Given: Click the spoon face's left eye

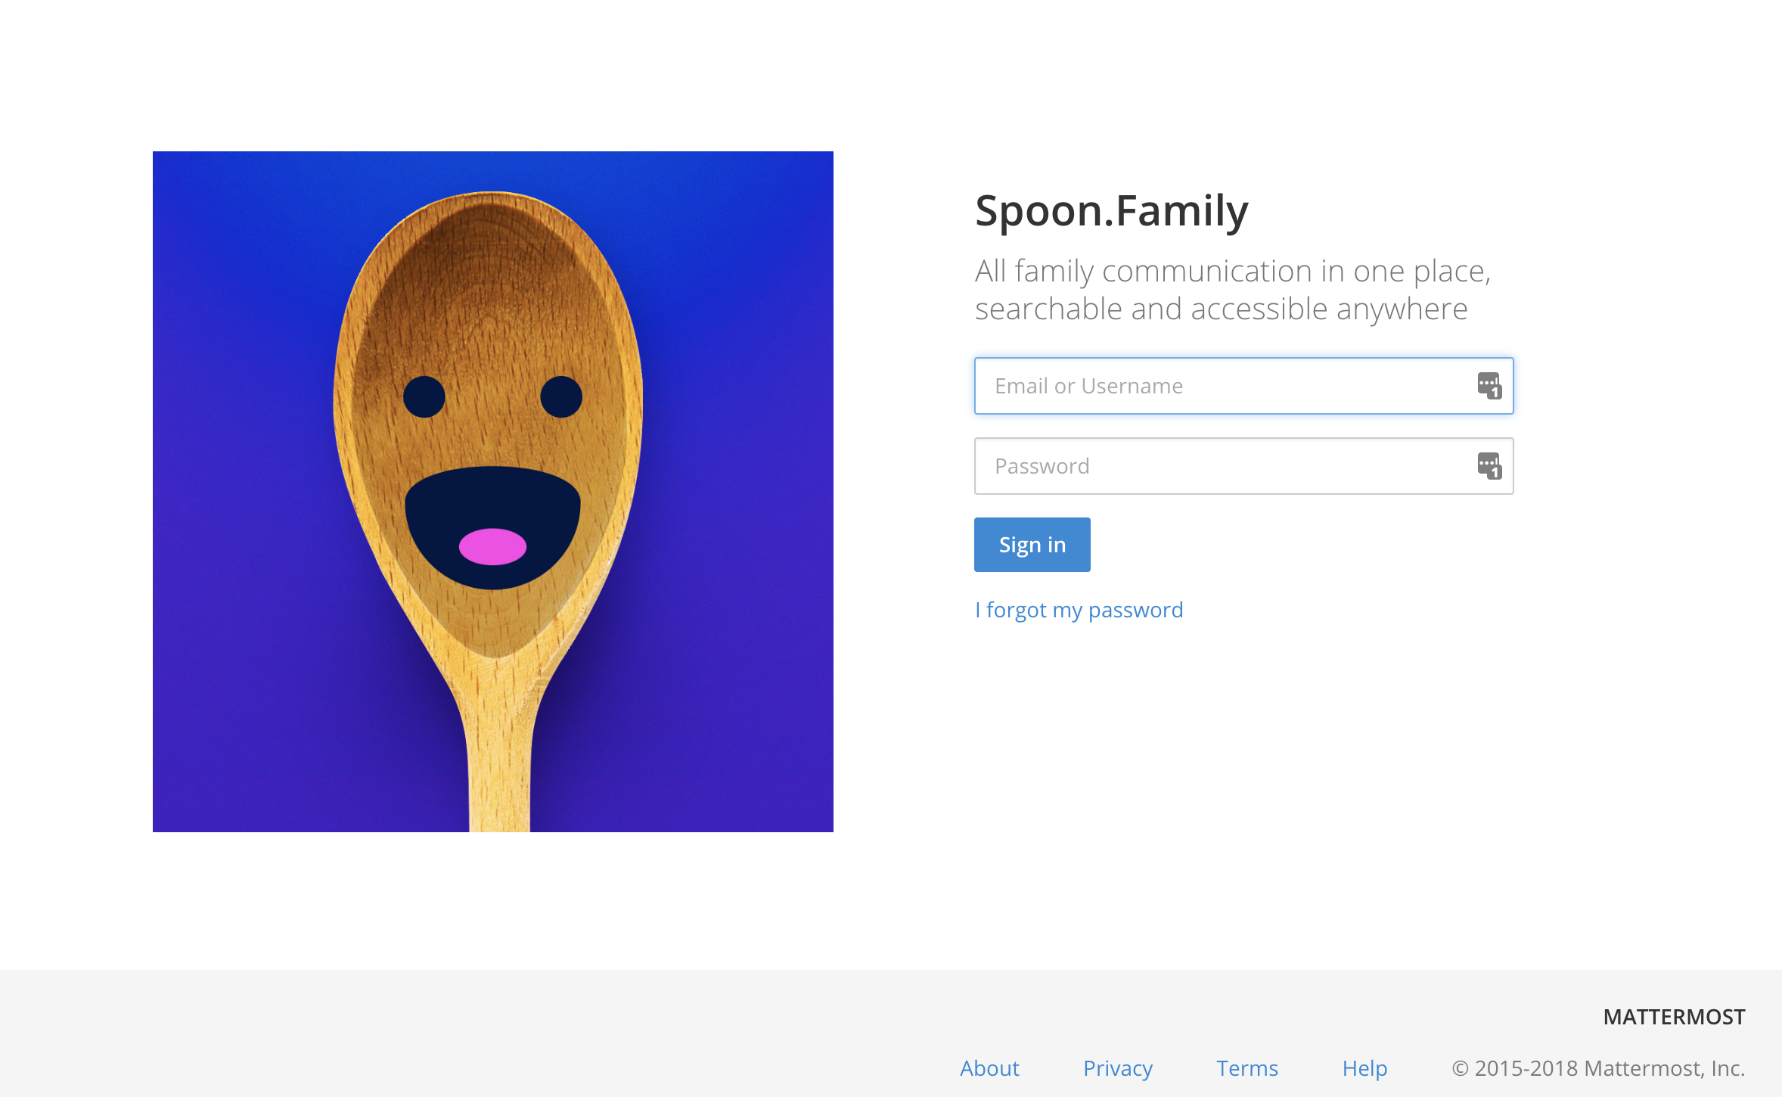Looking at the screenshot, I should (424, 396).
